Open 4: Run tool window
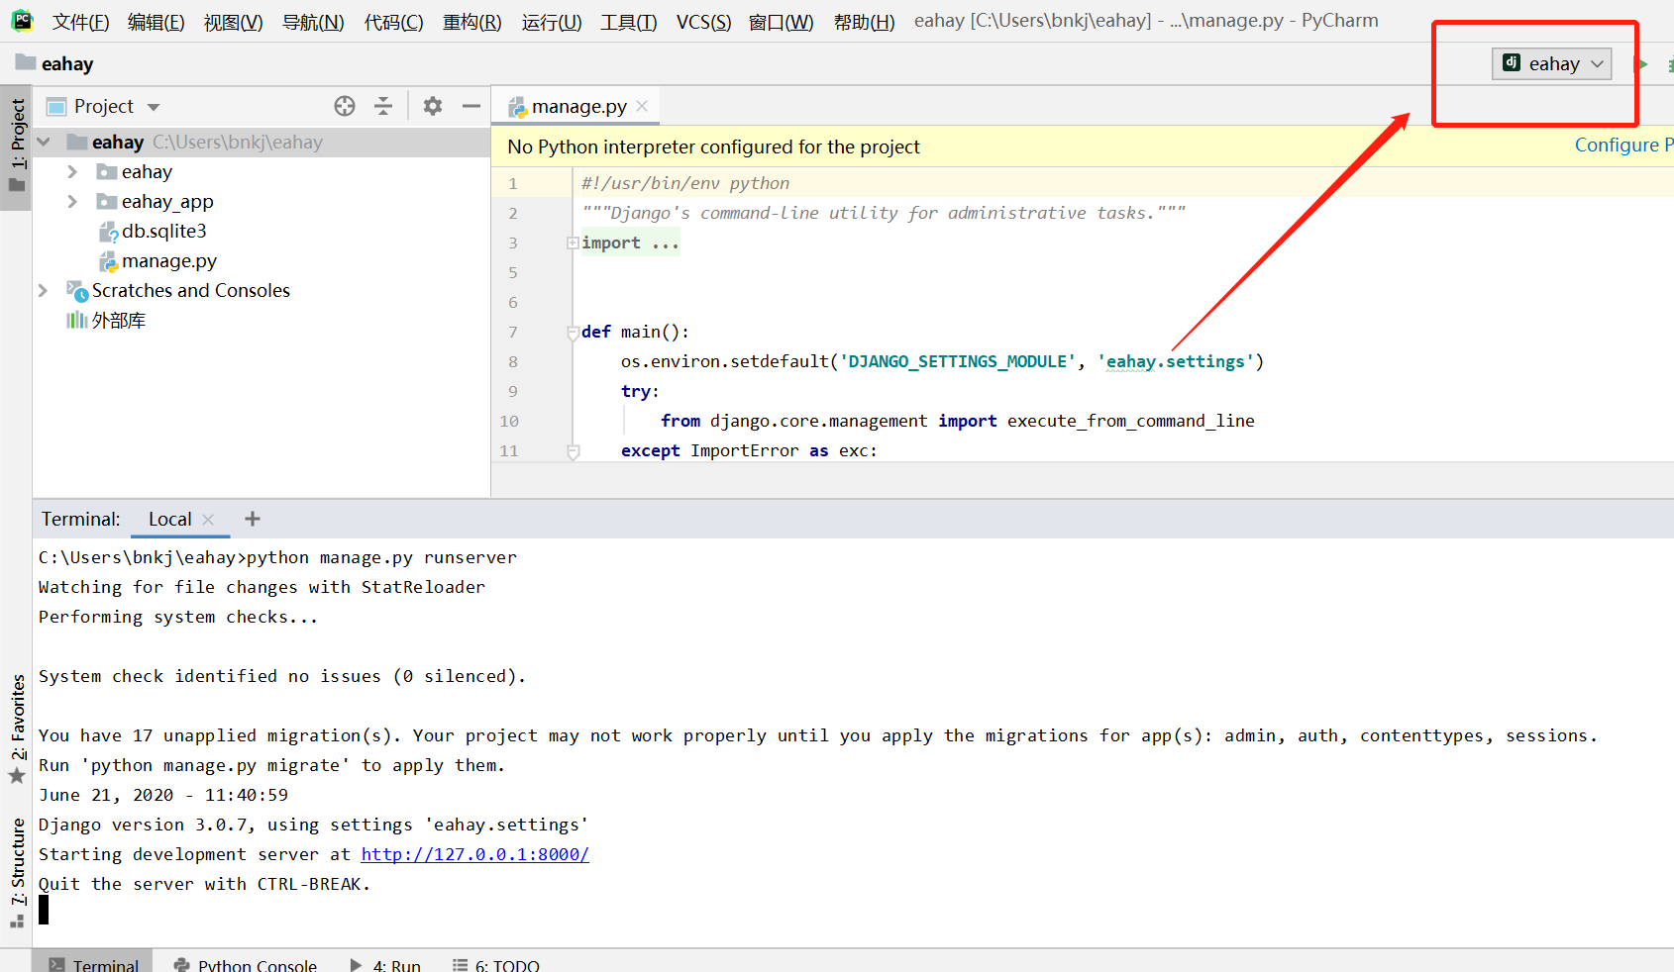The height and width of the screenshot is (972, 1674). coord(385,964)
